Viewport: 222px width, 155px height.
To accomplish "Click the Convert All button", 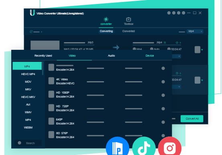I will click(192, 119).
